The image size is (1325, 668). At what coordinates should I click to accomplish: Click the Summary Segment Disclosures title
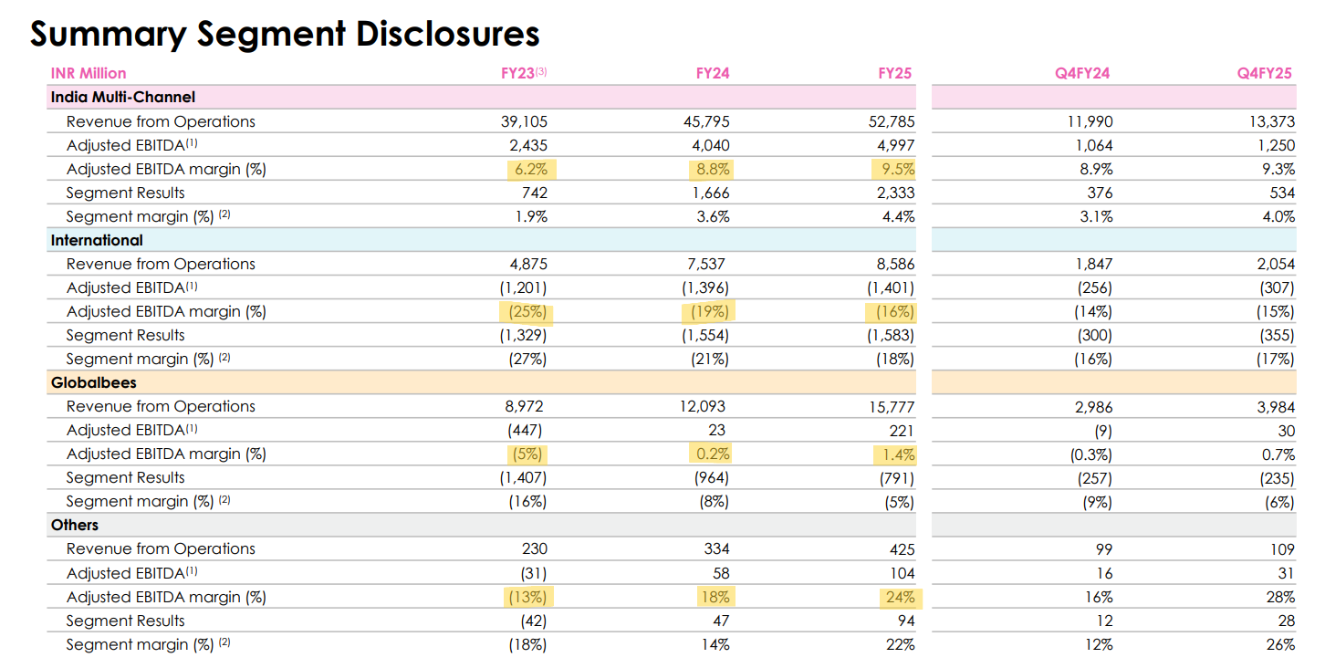point(285,34)
